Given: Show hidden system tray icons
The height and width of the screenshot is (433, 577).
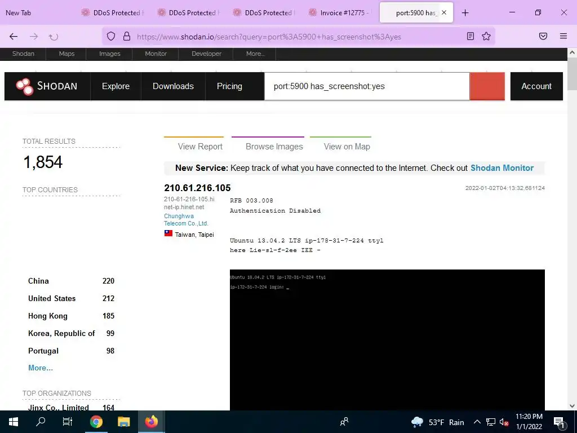Looking at the screenshot, I should (x=477, y=422).
